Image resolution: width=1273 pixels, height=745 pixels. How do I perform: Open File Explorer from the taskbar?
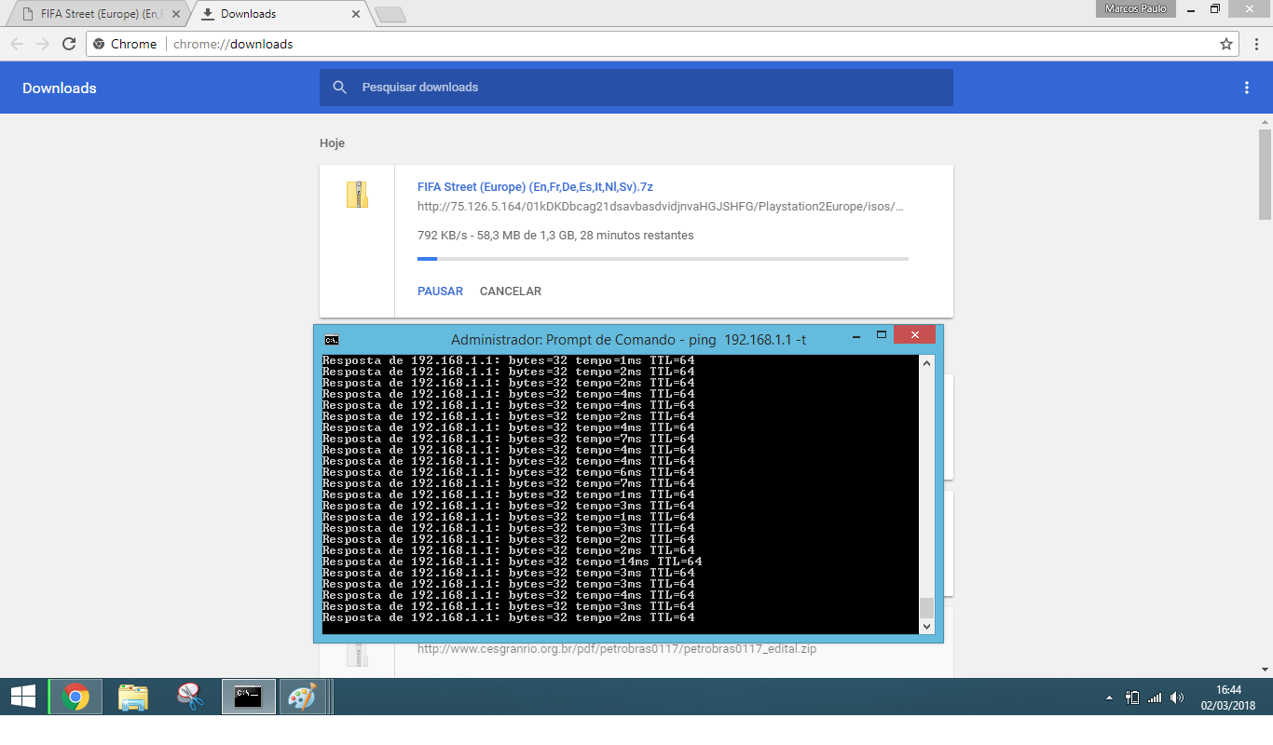coord(133,697)
